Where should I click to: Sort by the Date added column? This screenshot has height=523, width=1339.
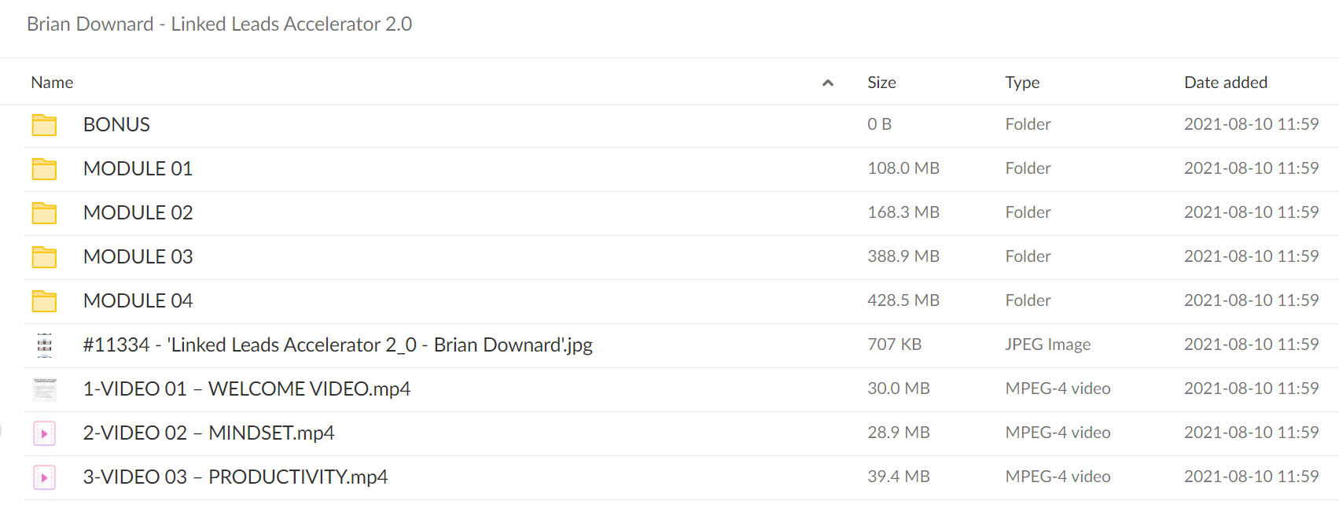(1226, 83)
